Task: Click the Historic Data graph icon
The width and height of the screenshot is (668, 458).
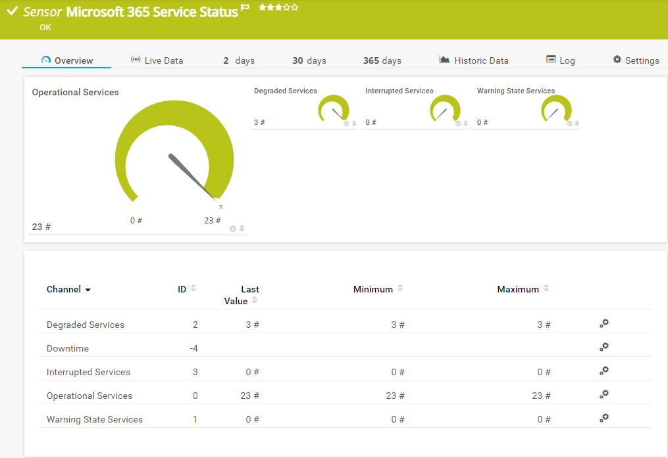Action: click(444, 60)
